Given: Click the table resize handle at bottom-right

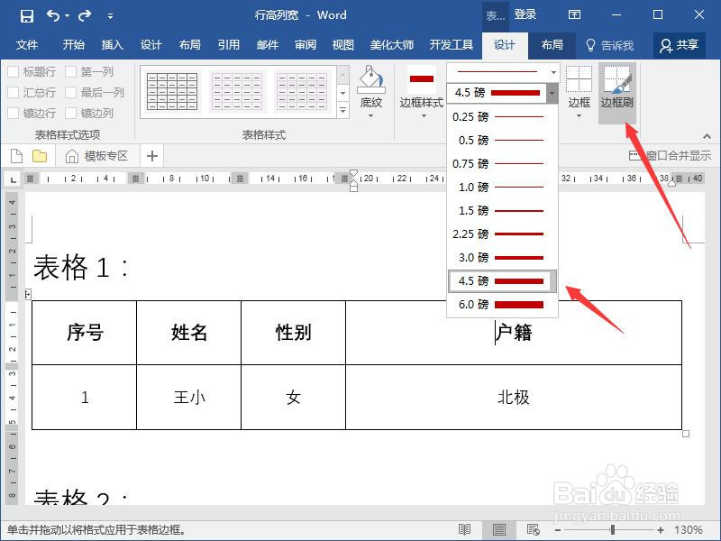Looking at the screenshot, I should tap(686, 434).
